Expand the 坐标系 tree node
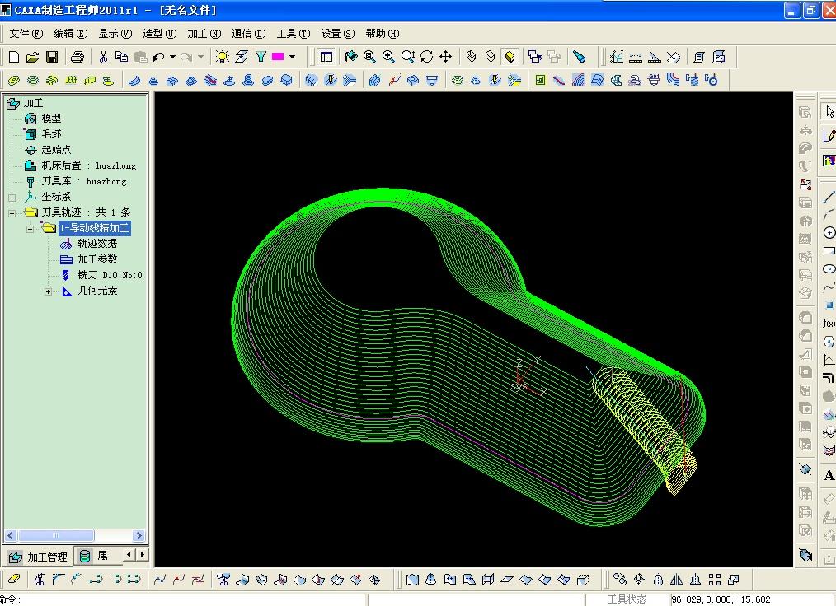 pos(12,197)
